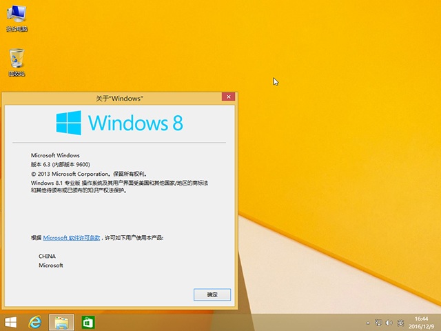The height and width of the screenshot is (331, 441).
Task: Click the Microsoft Windows label text
Action: tap(55, 155)
